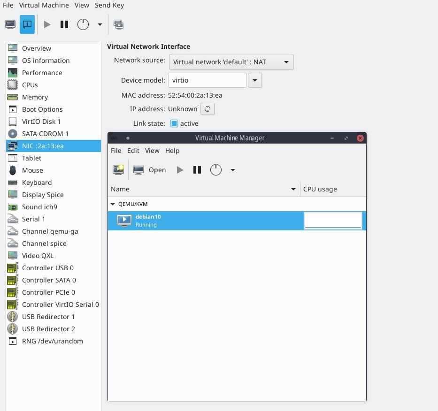Pause the VM from the top toolbar
This screenshot has height=411, width=438.
click(x=64, y=24)
